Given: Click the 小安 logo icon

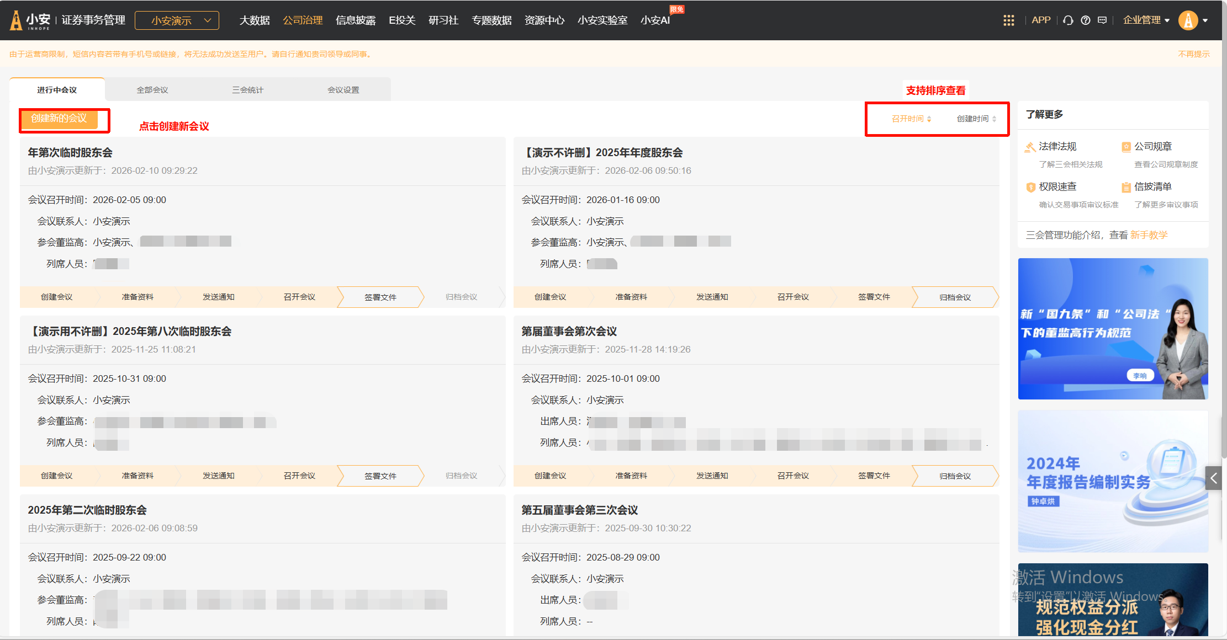Looking at the screenshot, I should pos(17,20).
